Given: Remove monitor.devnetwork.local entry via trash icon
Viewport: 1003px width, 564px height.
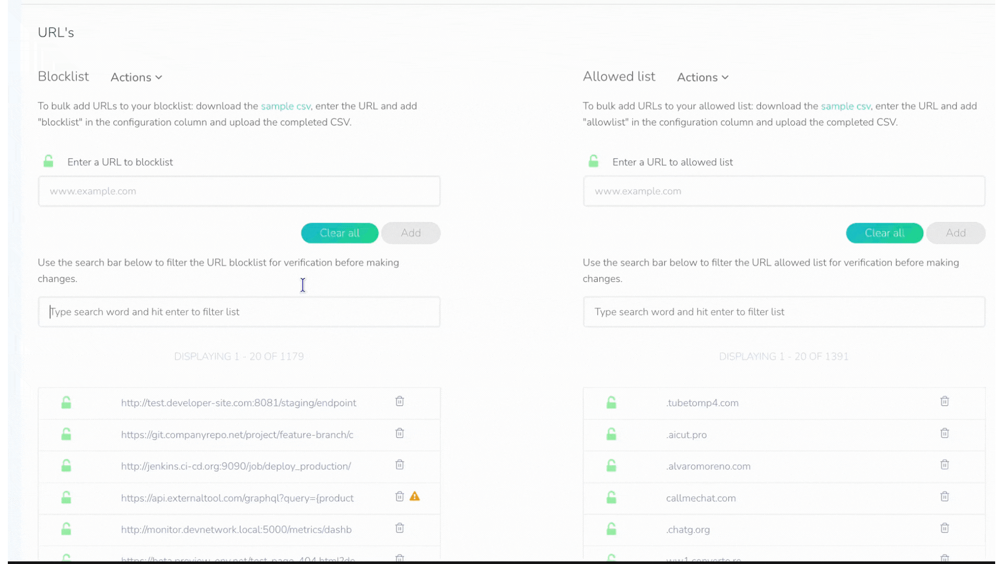Looking at the screenshot, I should pyautogui.click(x=400, y=528).
